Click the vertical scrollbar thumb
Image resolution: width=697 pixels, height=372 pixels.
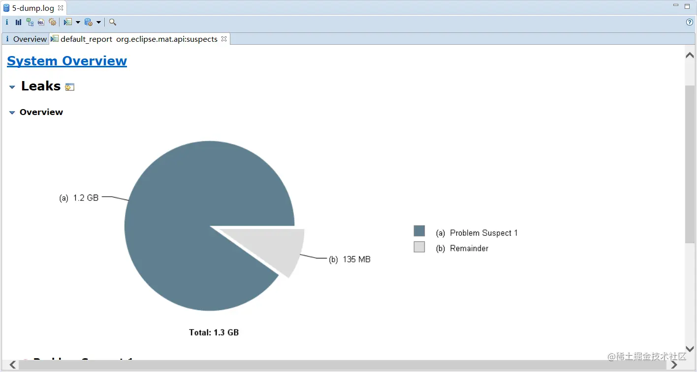[690, 164]
